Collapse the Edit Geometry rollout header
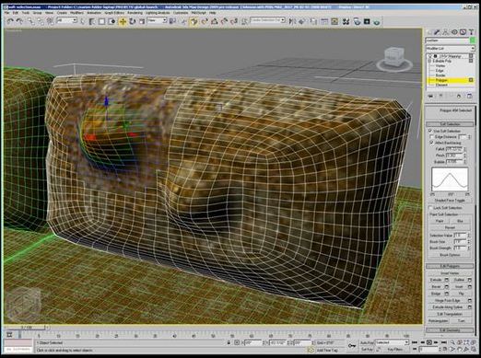This screenshot has width=481, height=358. pos(450,330)
